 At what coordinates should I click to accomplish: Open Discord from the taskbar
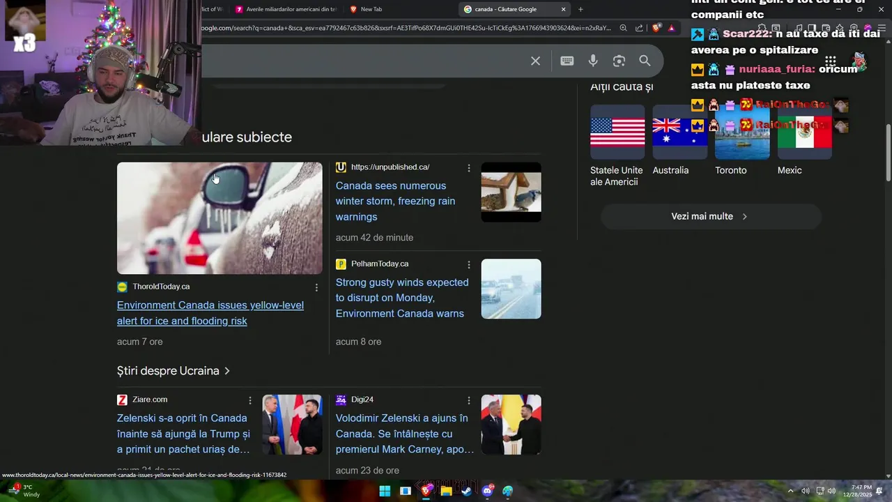click(x=487, y=491)
